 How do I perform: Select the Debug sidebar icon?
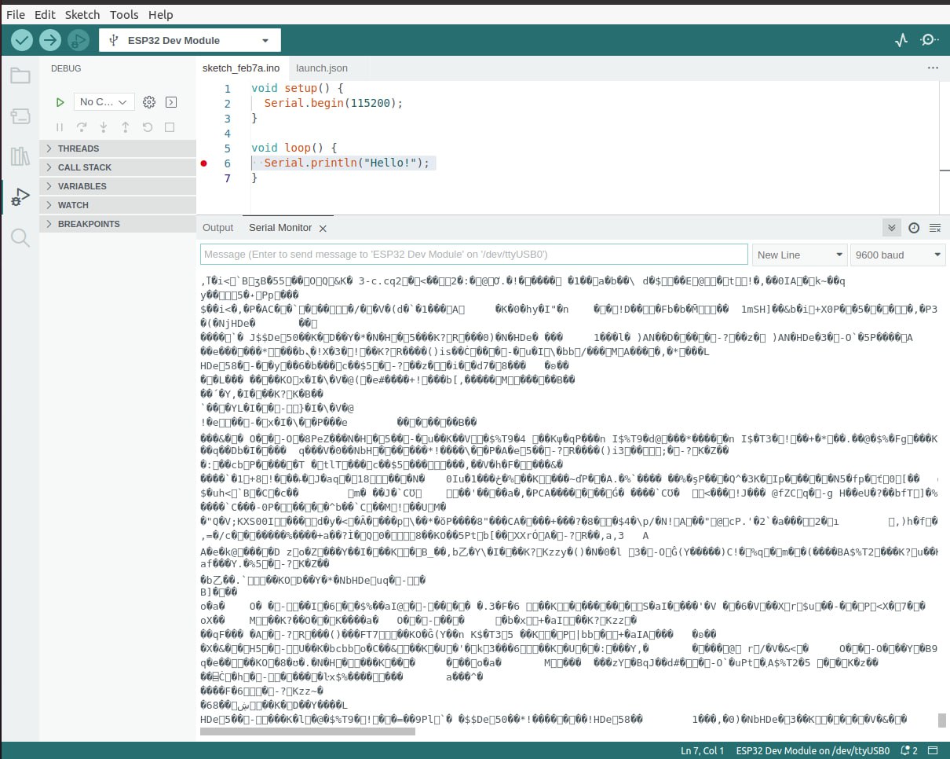(x=20, y=197)
